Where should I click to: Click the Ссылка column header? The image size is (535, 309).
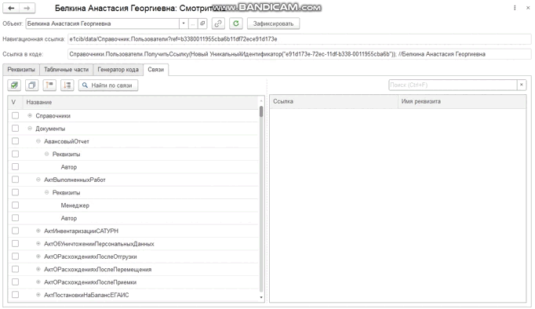coord(333,102)
